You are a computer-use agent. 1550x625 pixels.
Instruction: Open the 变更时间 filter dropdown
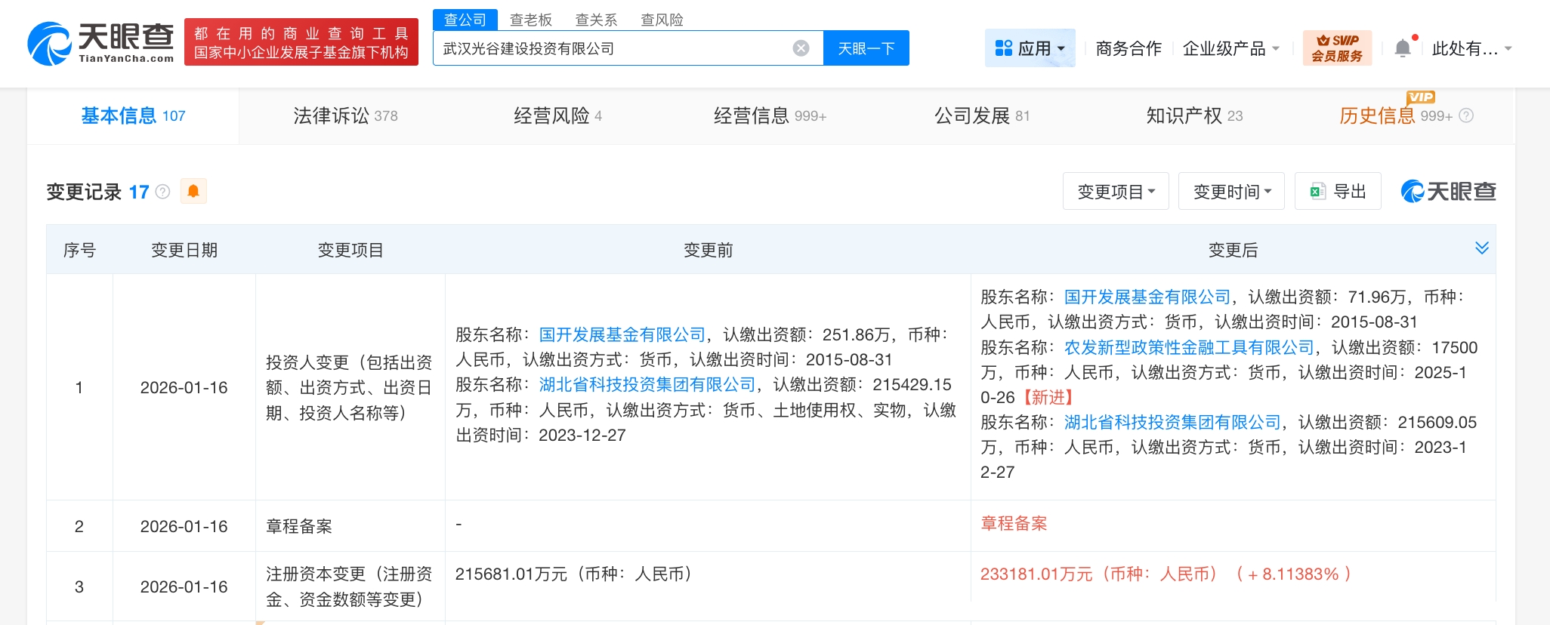pos(1231,192)
